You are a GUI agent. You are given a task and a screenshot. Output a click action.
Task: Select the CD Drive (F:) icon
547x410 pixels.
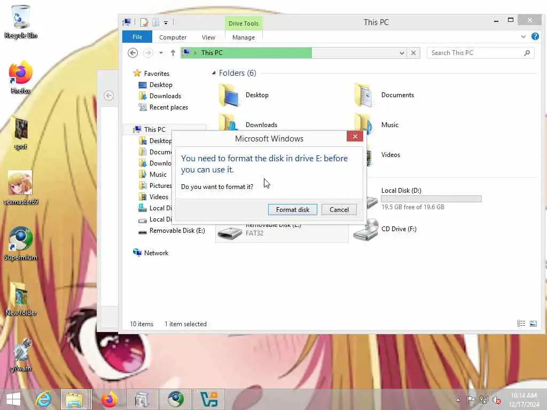pyautogui.click(x=365, y=230)
